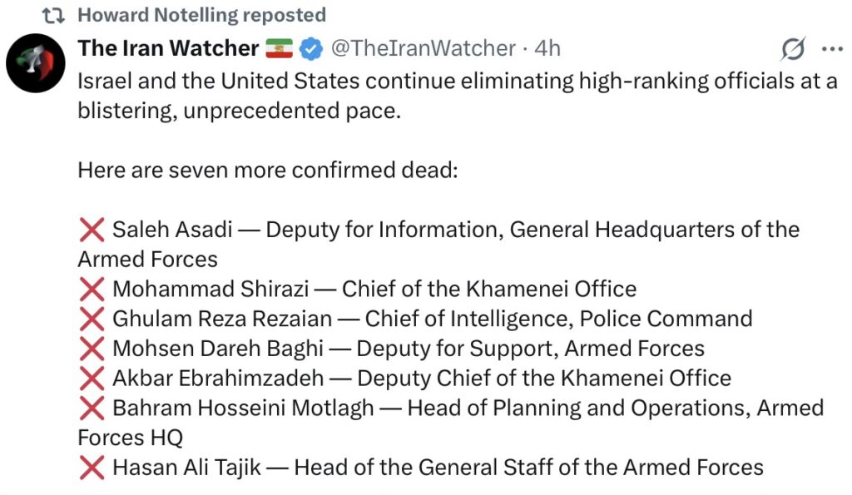Click the red X beside Bahram Hosseini Motlagh
Screen dimensions: 852x495
pos(91,408)
